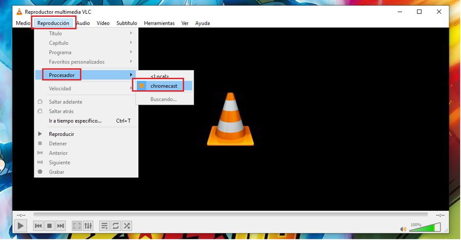The height and width of the screenshot is (240, 461).
Task: Choose <Local> renderer in the submenu
Action: point(159,76)
